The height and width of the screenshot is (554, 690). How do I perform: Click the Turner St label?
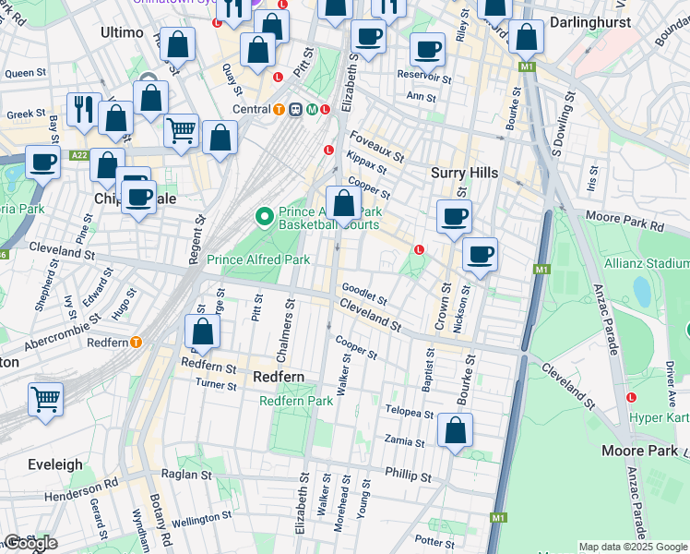216,384
